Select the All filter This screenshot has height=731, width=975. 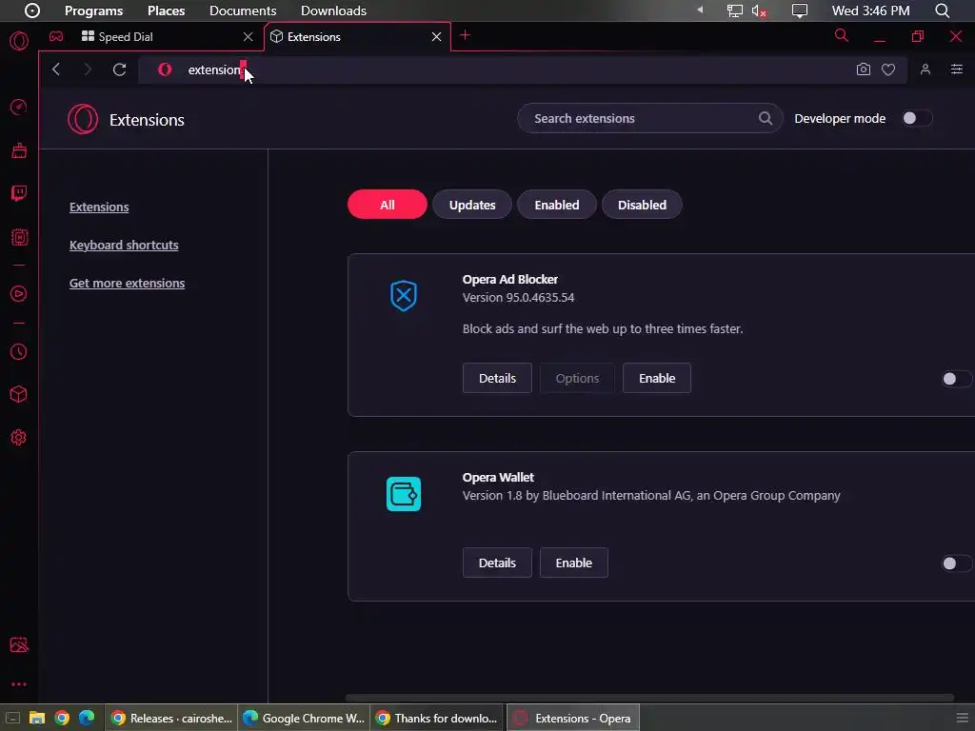pos(388,205)
